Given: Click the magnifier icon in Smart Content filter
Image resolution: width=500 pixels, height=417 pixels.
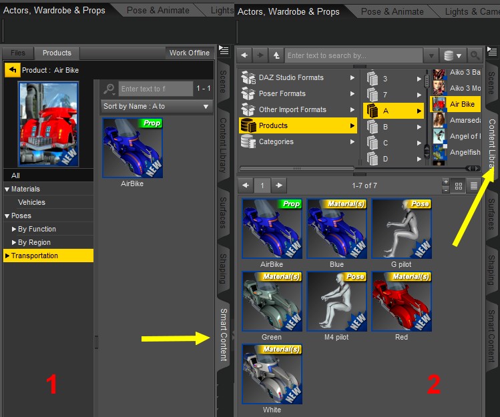Looking at the screenshot, I should coord(109,89).
